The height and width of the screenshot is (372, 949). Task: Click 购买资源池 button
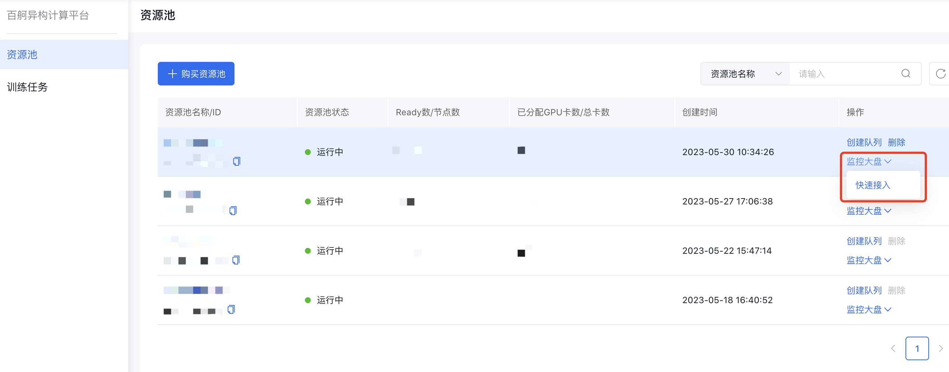(196, 74)
